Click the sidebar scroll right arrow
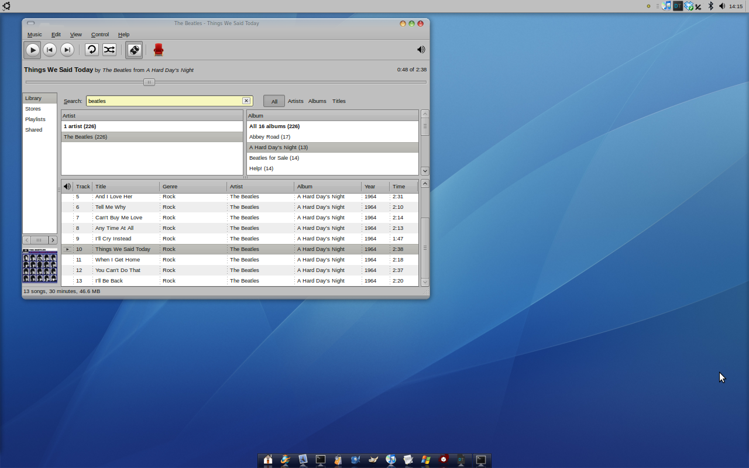Screen dimensions: 749x468 pos(53,240)
